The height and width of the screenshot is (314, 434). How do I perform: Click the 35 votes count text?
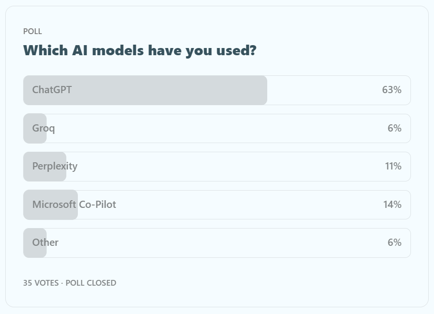tap(41, 283)
